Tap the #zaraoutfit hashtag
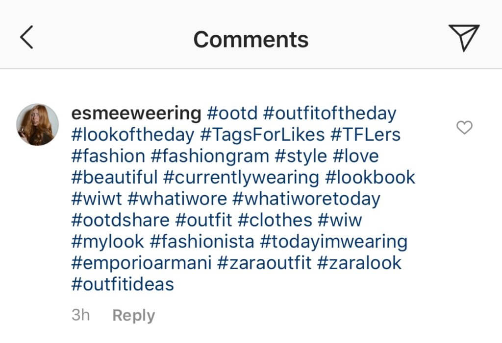 point(264,263)
